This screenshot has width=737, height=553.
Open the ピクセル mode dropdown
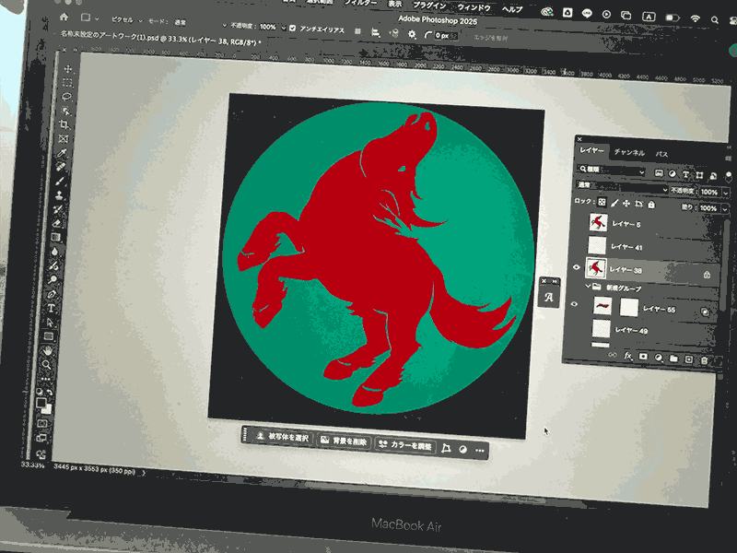pyautogui.click(x=126, y=20)
